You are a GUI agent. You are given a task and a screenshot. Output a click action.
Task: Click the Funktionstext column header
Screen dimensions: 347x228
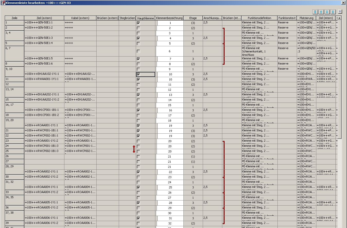(x=287, y=18)
